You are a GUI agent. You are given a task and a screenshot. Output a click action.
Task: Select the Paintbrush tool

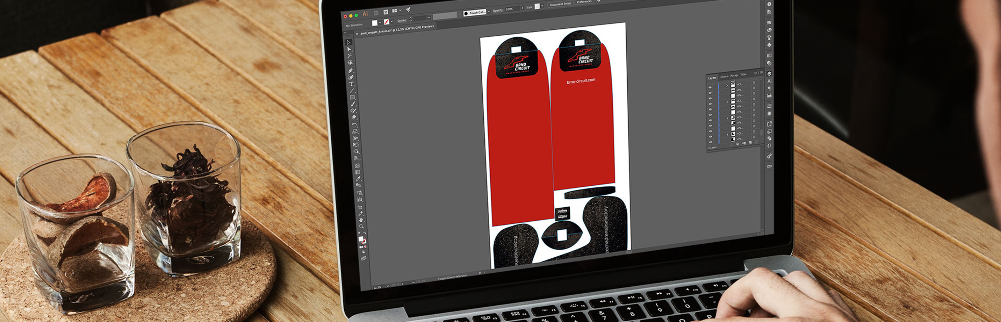353,104
